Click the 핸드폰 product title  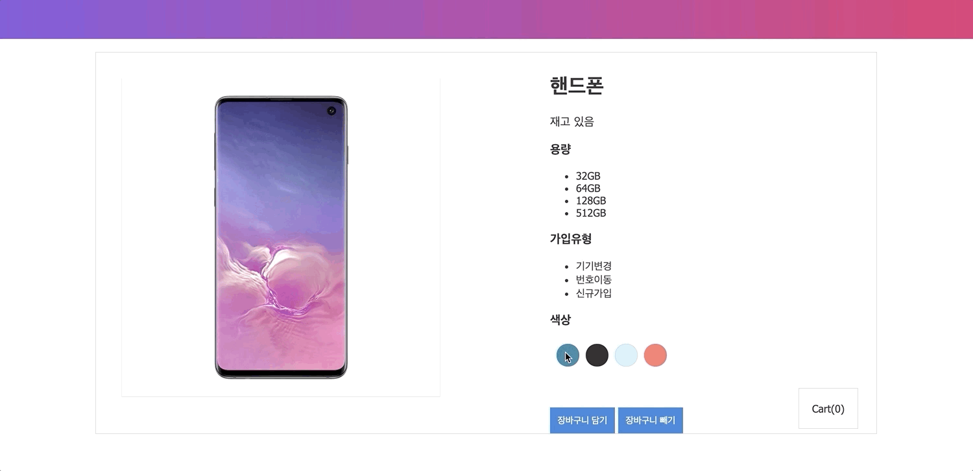pos(577,86)
